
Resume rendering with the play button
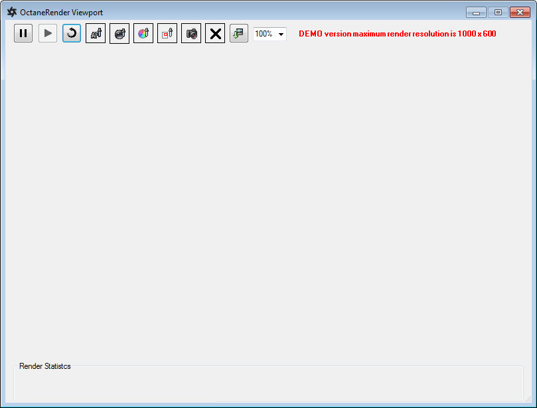(x=48, y=33)
